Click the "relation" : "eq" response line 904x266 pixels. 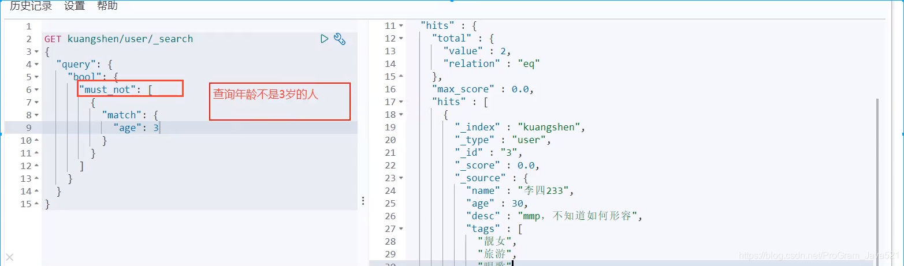click(492, 63)
